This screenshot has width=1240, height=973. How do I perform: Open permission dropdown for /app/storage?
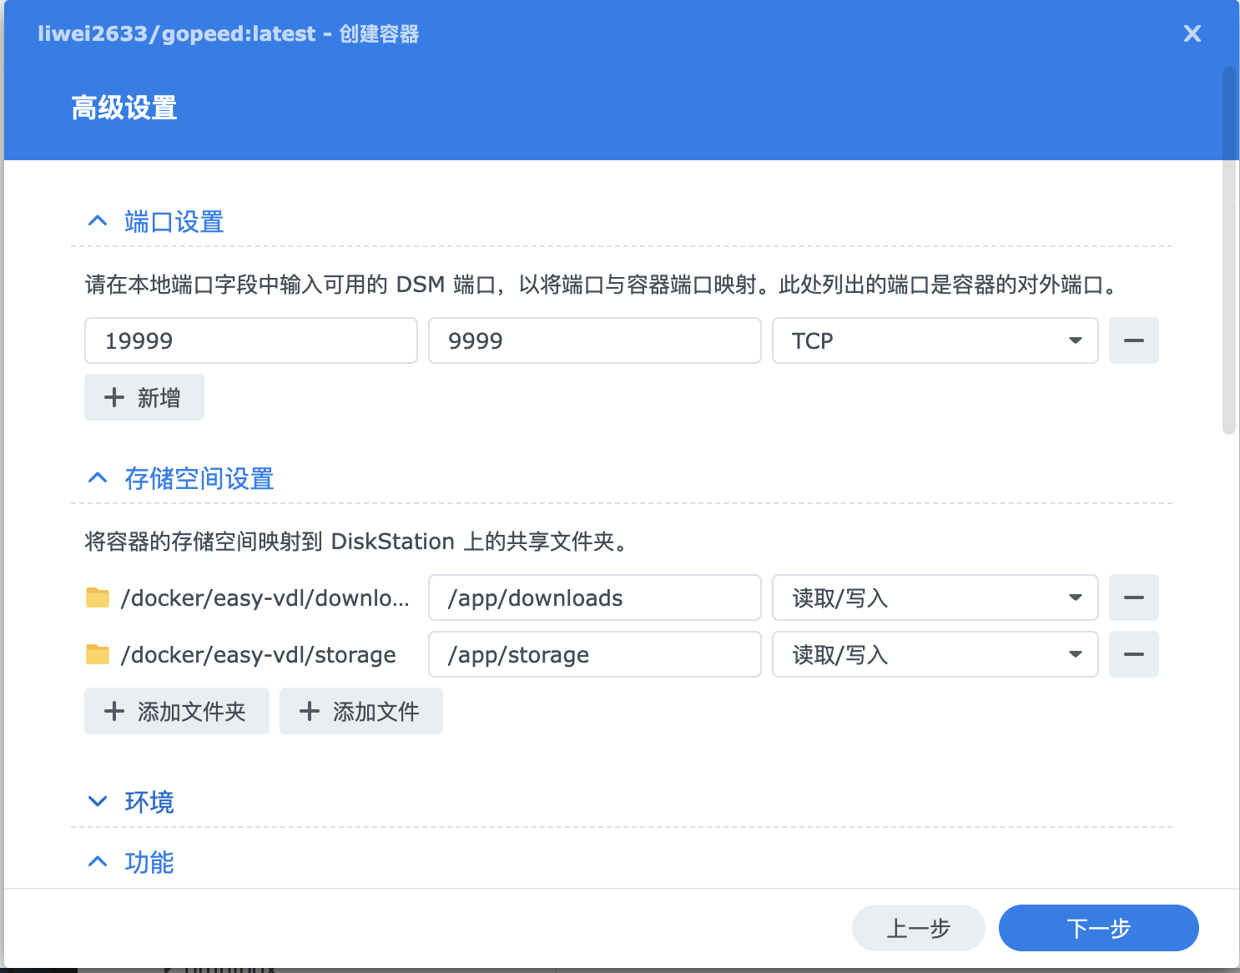(x=934, y=654)
